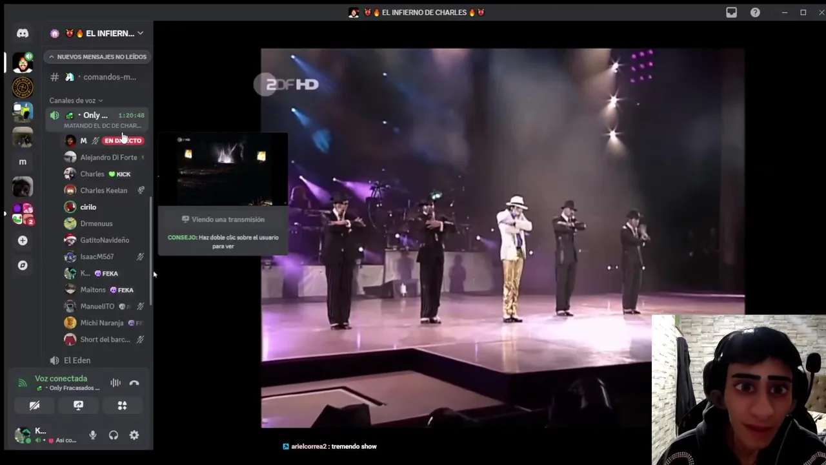The height and width of the screenshot is (465, 826).
Task: Click the hash icon of comandos-m channel
Action: [55, 77]
